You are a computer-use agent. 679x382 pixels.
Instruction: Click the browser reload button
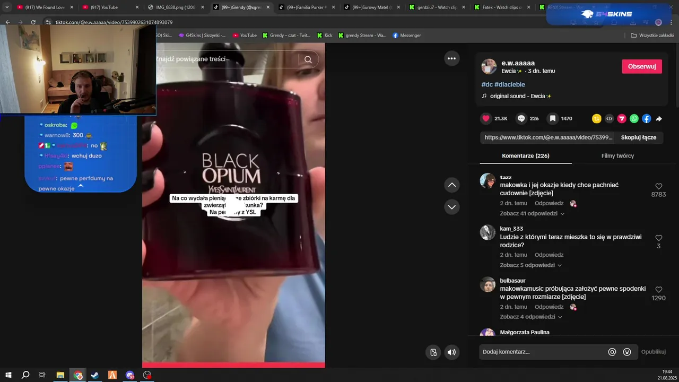33,22
